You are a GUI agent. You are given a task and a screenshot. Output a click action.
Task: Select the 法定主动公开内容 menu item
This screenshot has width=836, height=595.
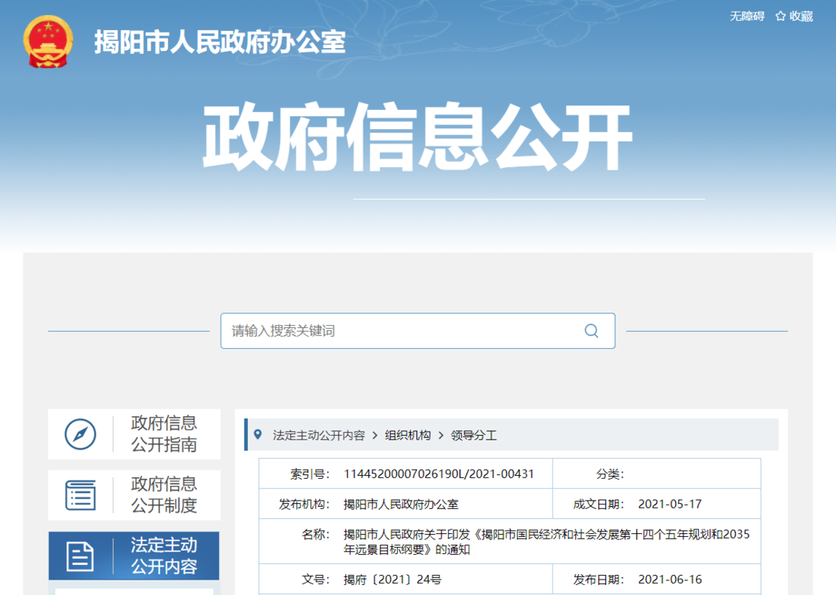[134, 556]
